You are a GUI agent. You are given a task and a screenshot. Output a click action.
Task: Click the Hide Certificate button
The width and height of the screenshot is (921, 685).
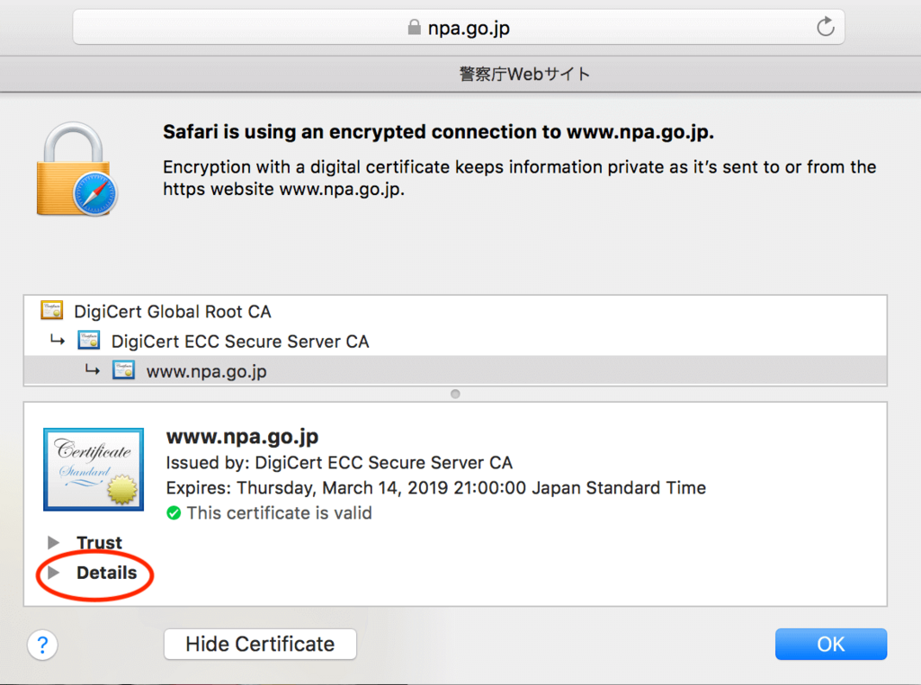click(x=260, y=644)
